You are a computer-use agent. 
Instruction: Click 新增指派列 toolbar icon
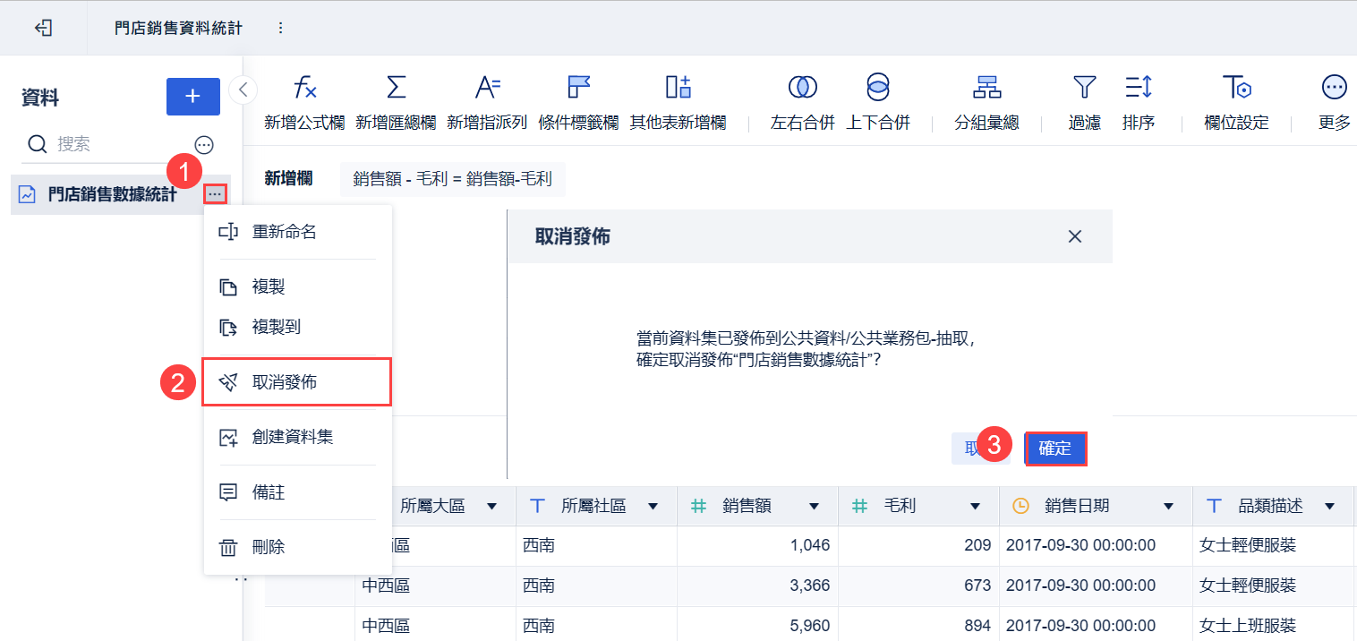tap(488, 87)
